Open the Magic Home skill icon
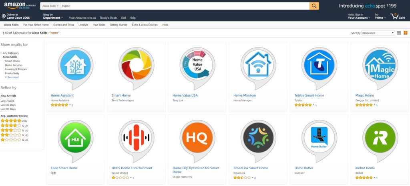 pos(380,68)
